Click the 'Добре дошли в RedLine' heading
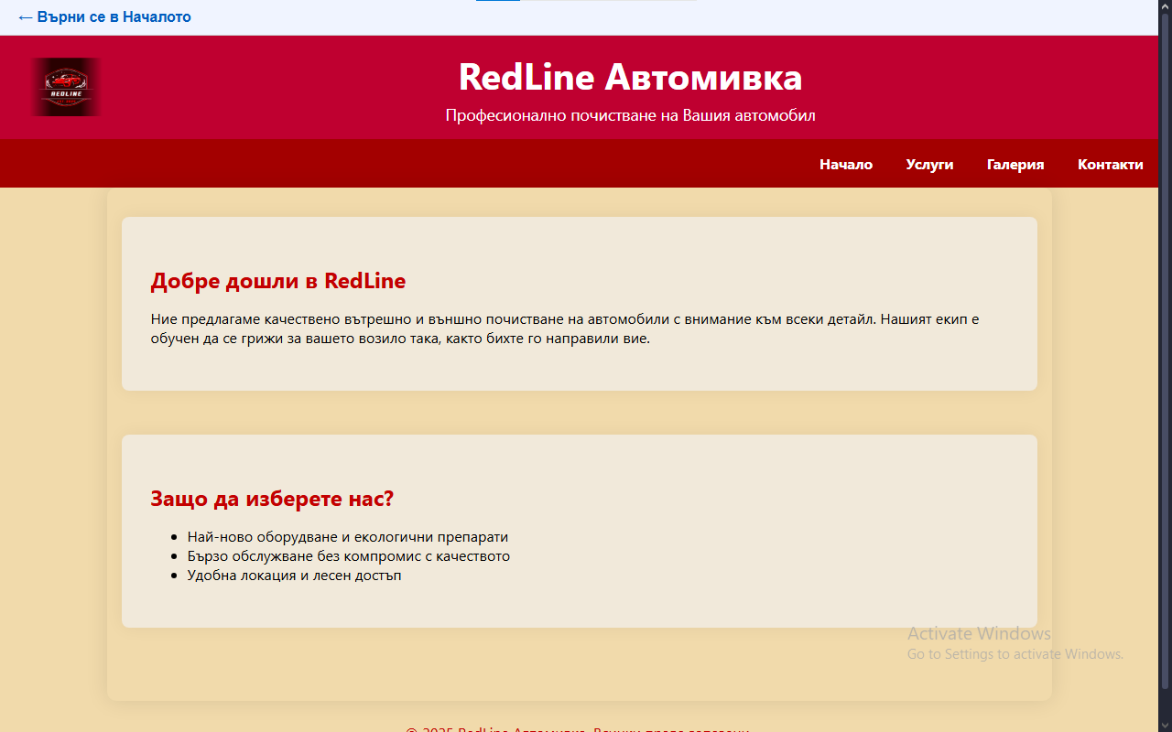 (278, 281)
